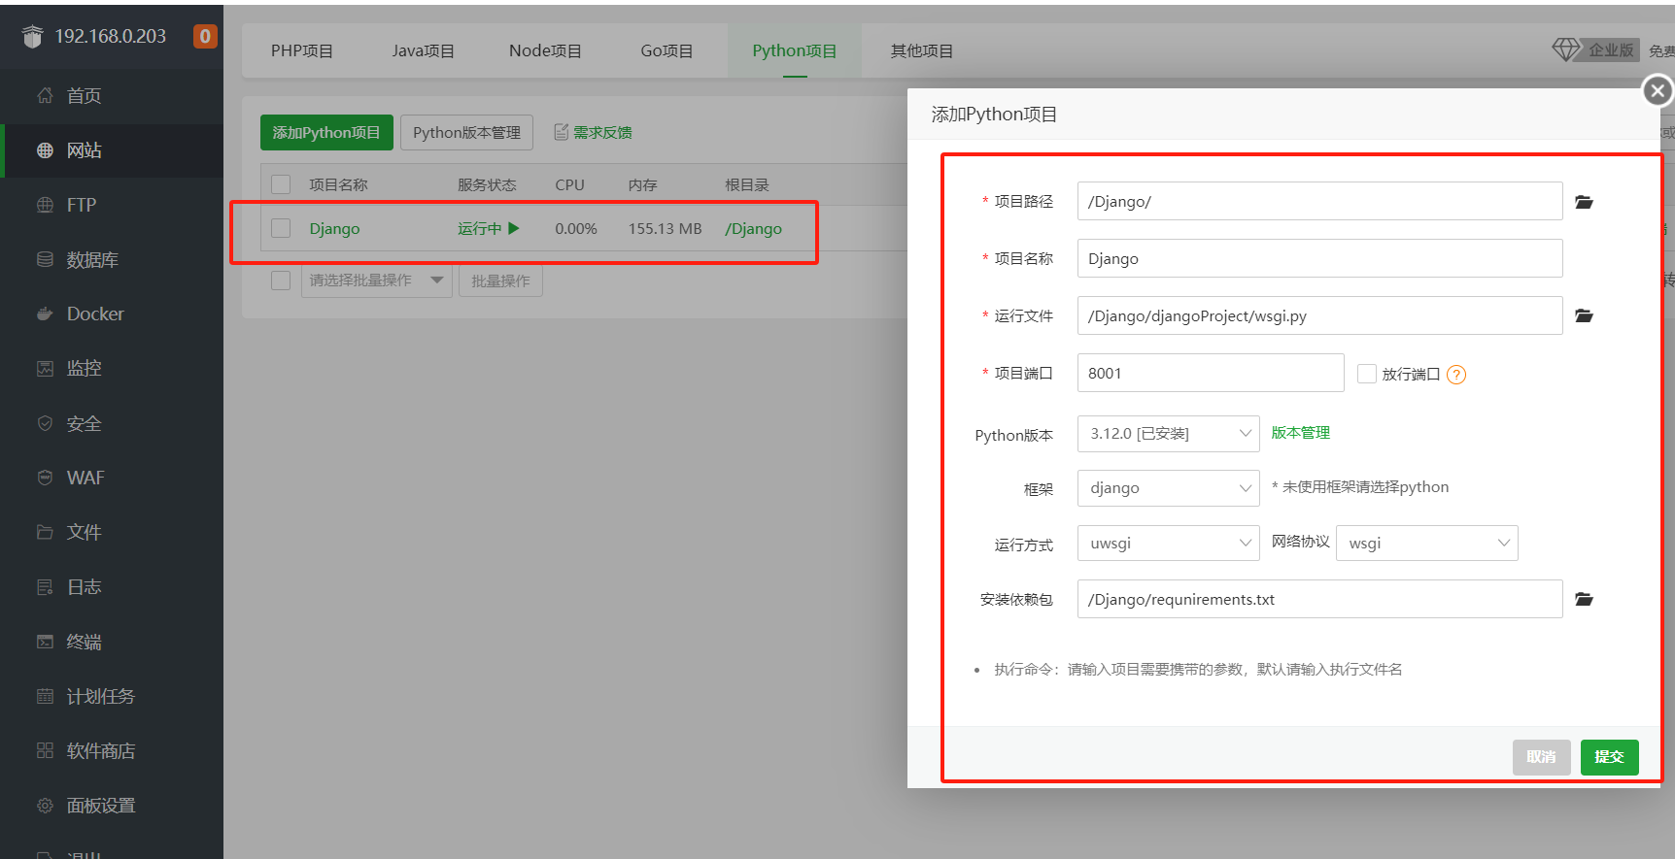Click the 项目路径 input field
1675x859 pixels.
[1319, 201]
